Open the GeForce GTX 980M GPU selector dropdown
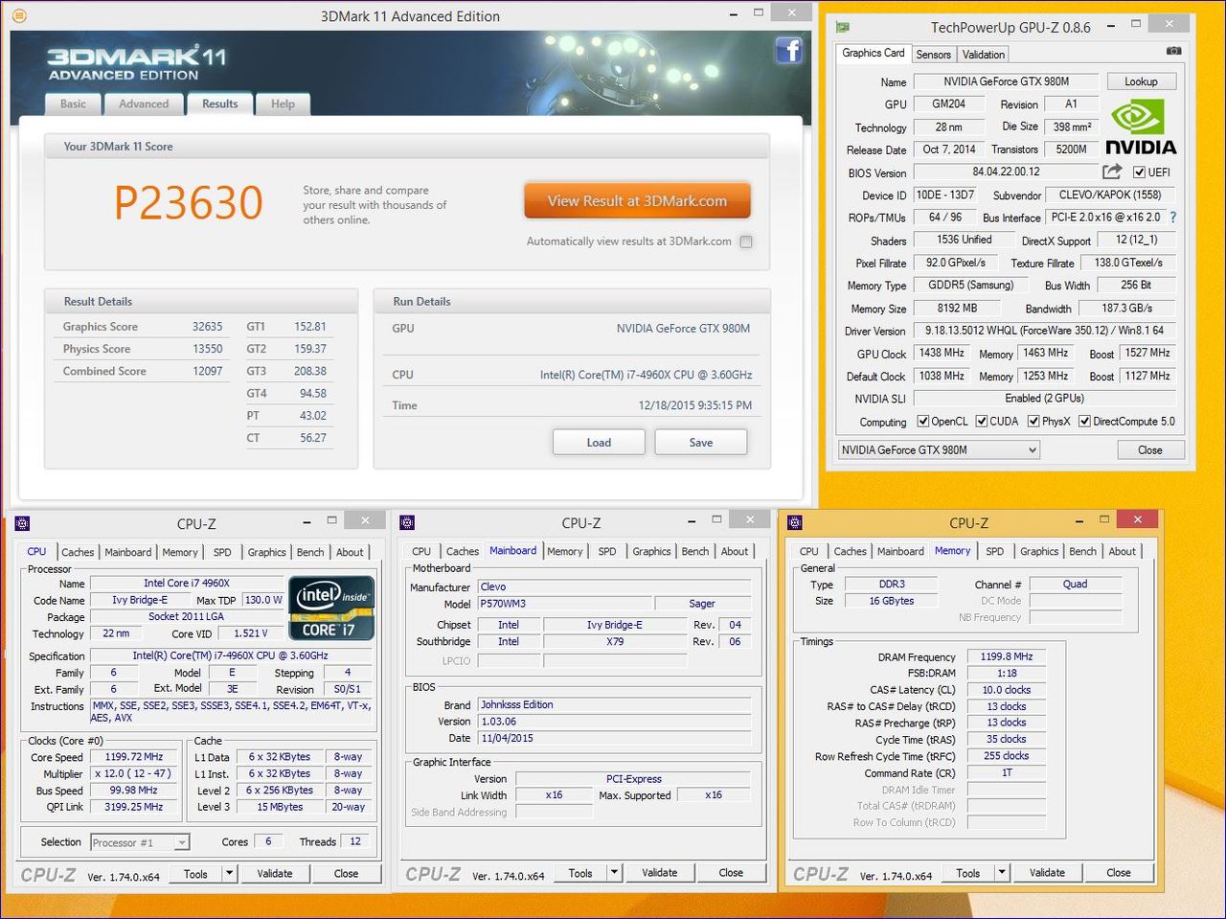1226x919 pixels. (939, 449)
